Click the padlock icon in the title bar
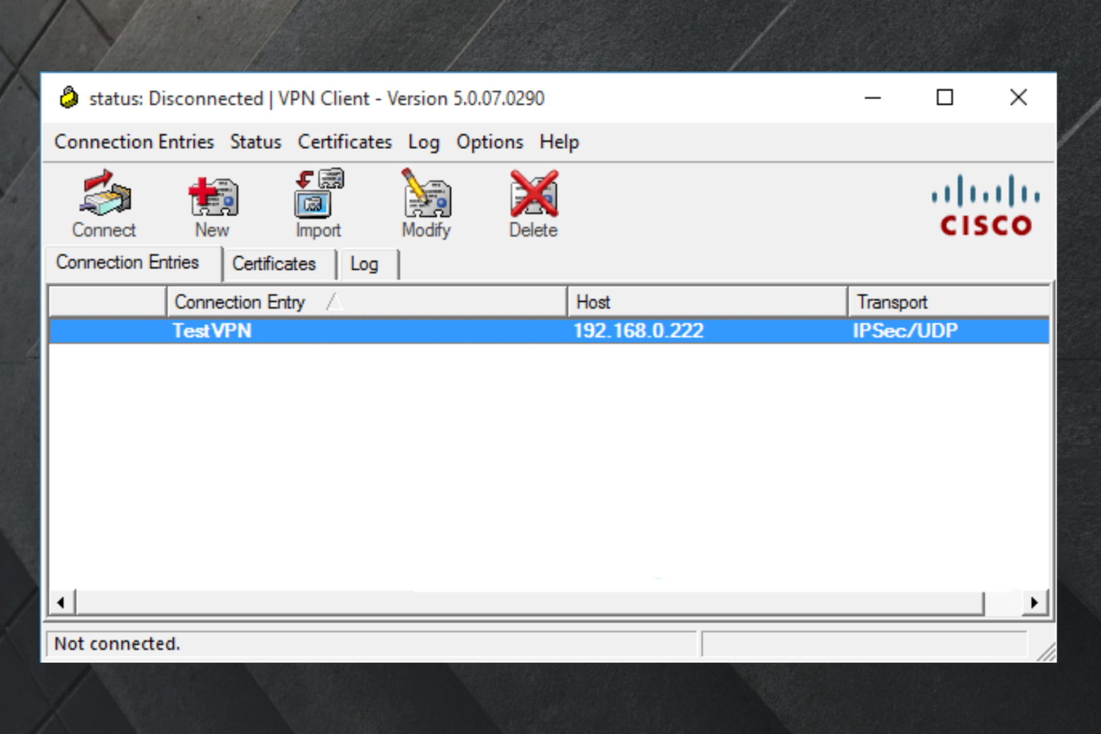The width and height of the screenshot is (1101, 734). point(69,97)
